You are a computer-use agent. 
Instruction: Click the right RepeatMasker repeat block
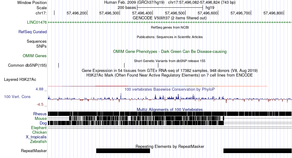258,151
